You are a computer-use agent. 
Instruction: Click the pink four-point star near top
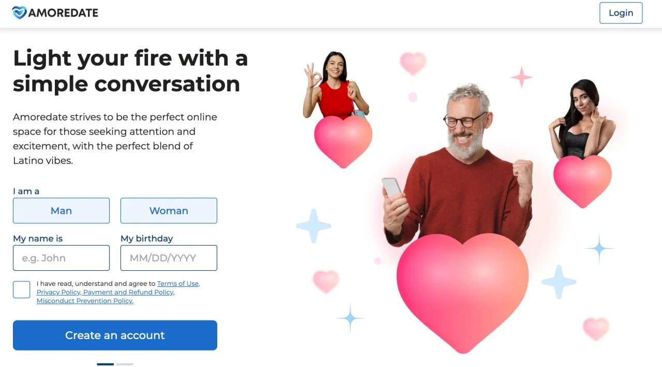(x=521, y=77)
